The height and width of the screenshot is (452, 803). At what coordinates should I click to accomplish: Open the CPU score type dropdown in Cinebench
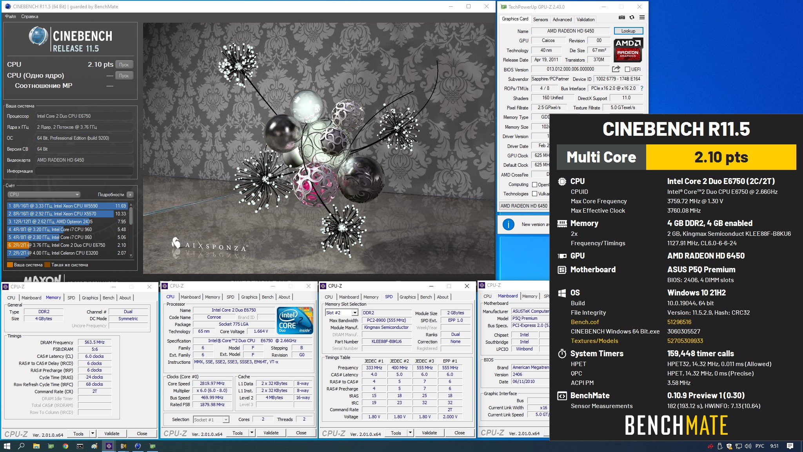pos(44,195)
